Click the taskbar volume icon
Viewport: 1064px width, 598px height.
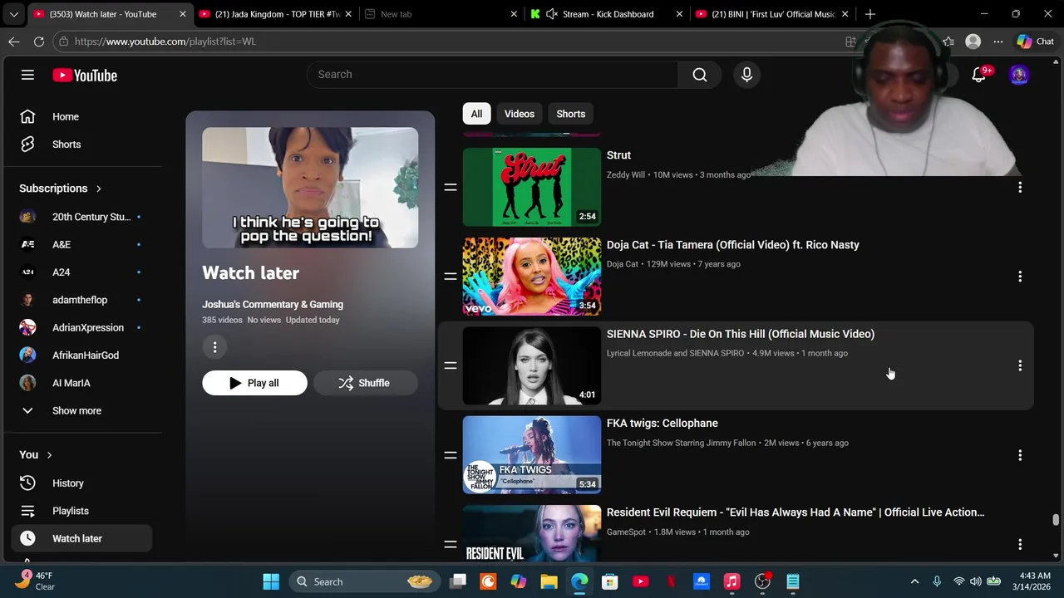coord(975,581)
